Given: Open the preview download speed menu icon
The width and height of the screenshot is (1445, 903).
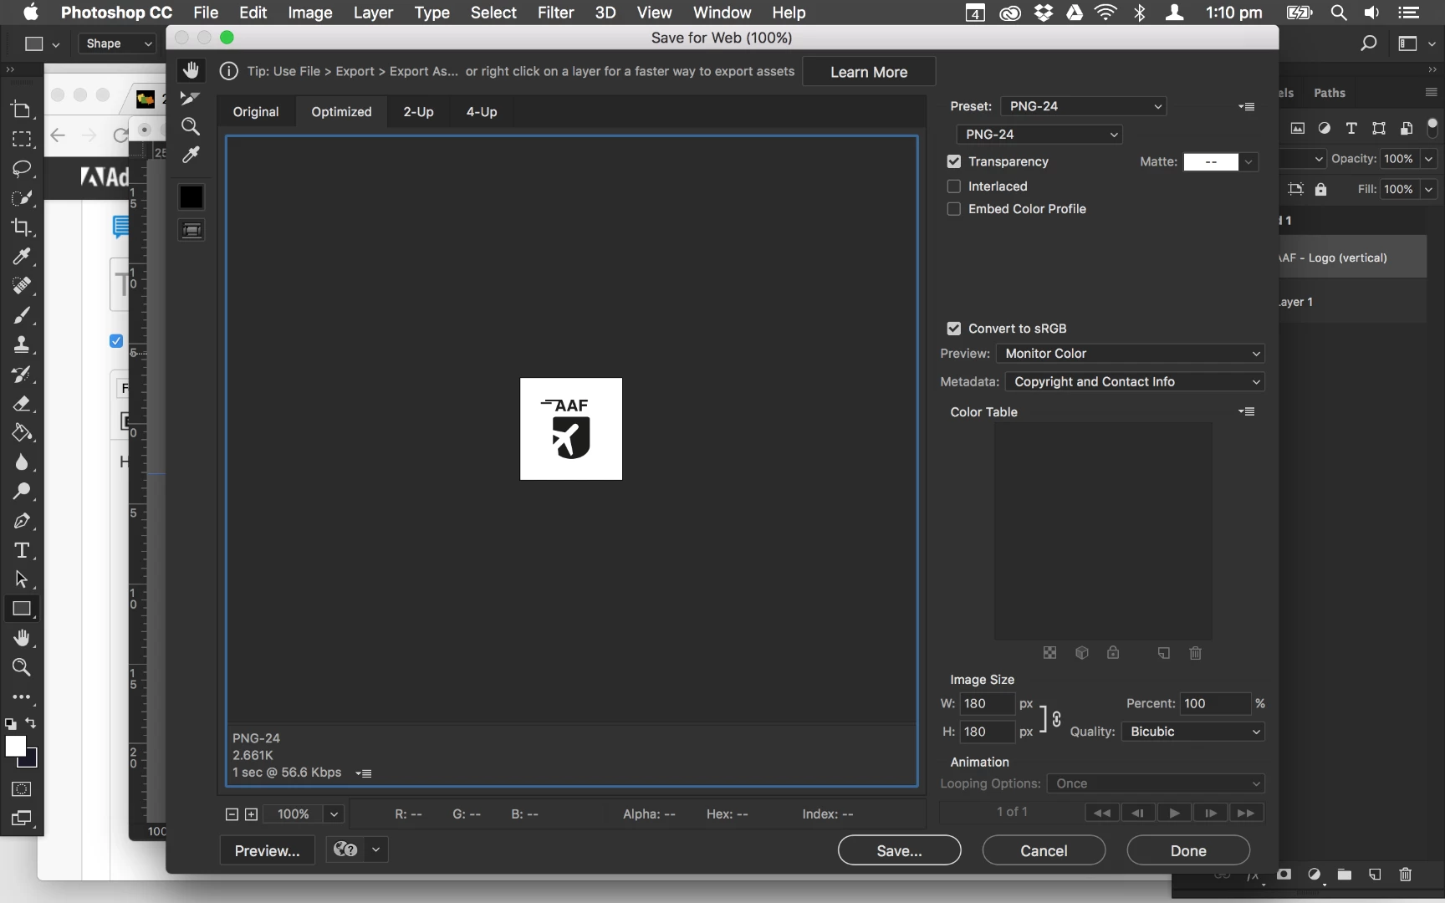Looking at the screenshot, I should (x=364, y=773).
